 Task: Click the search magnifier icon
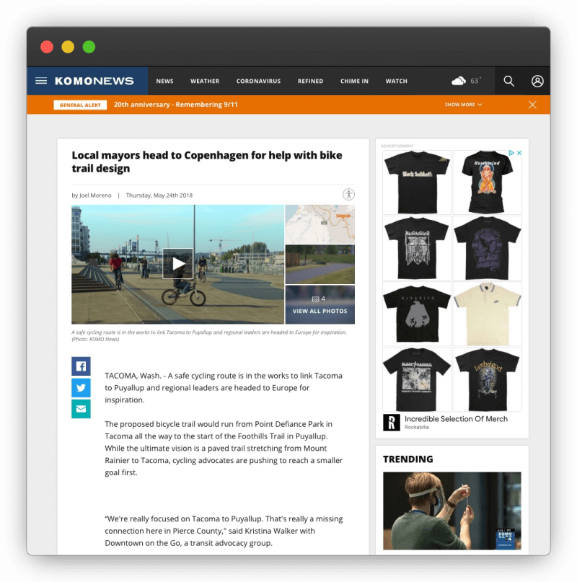[509, 81]
